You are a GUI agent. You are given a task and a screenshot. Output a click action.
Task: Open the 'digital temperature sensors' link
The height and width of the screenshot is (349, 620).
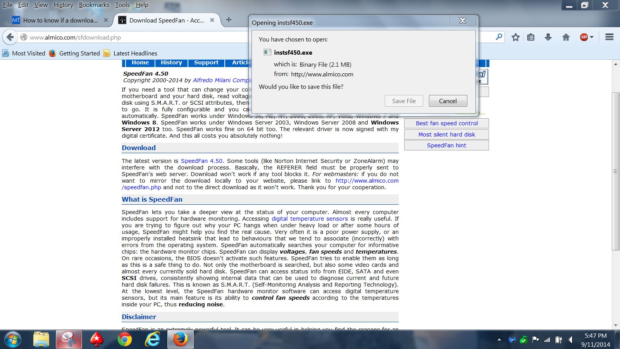[310, 219]
